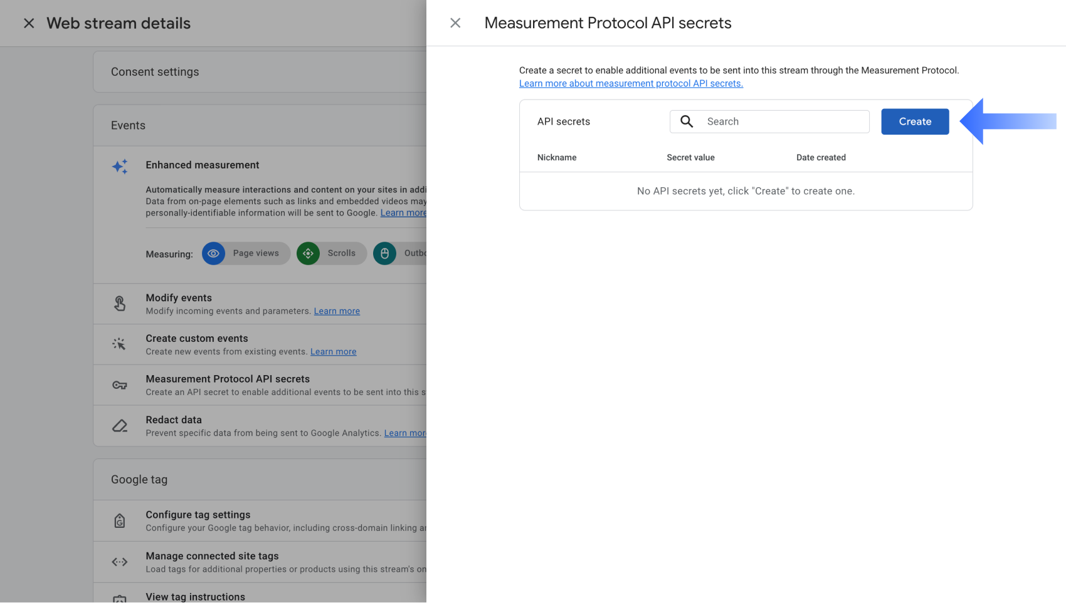Close the Measurement Protocol API secrets panel
Image resolution: width=1066 pixels, height=603 pixels.
[455, 23]
